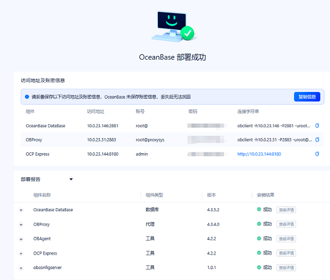Open the http://10.0.23.144:8180 link
330x280 pixels.
point(259,154)
